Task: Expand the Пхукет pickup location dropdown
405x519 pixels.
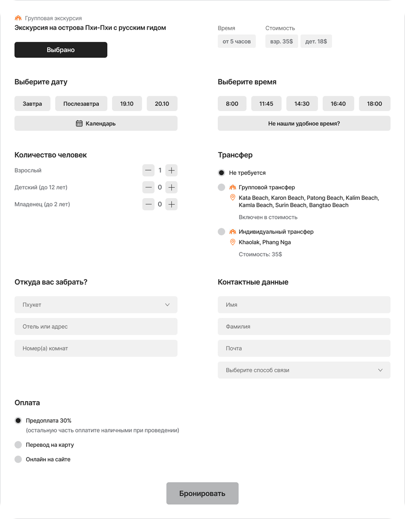Action: click(x=96, y=305)
